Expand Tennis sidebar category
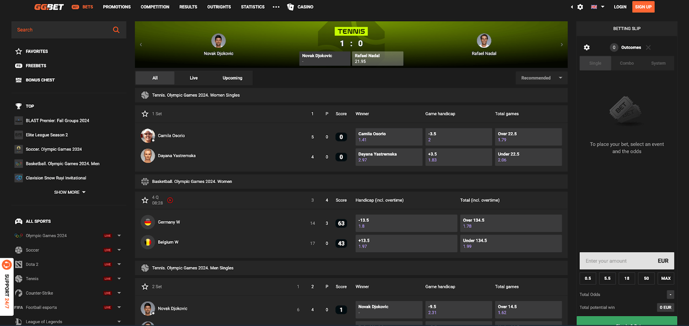 point(119,279)
